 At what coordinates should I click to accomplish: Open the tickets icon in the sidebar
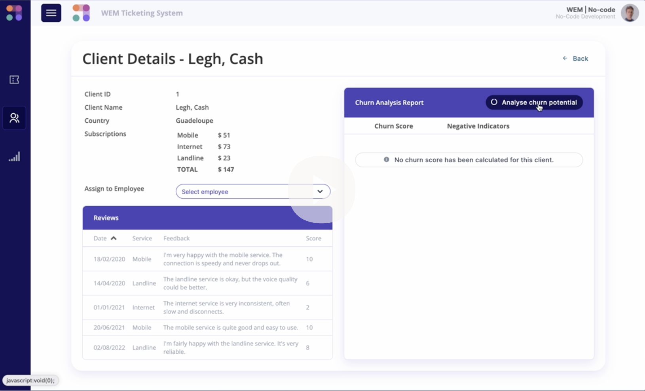(x=14, y=80)
